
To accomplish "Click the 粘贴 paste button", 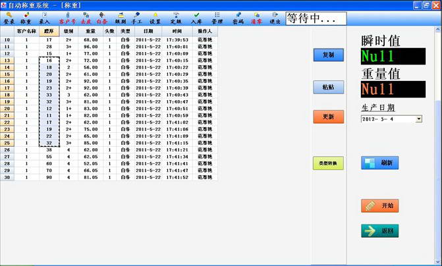I will point(329,87).
